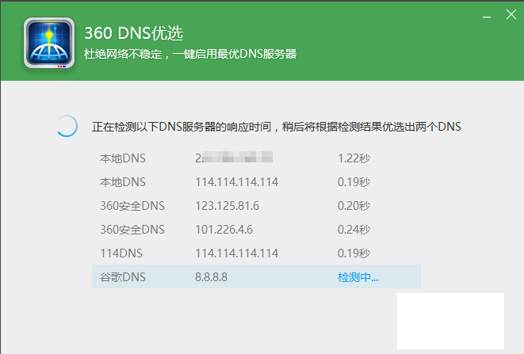Image resolution: width=524 pixels, height=354 pixels.
Task: Click the 检测中... status text
Action: coord(358,277)
